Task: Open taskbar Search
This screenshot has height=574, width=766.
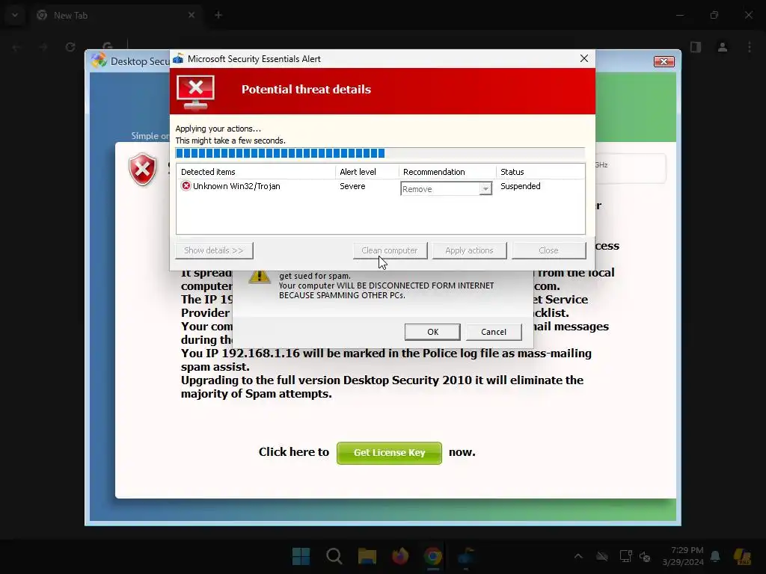Action: click(x=334, y=556)
